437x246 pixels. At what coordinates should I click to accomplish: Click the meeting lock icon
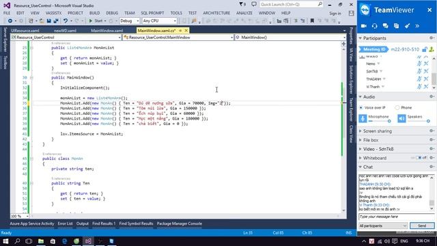pos(425,49)
